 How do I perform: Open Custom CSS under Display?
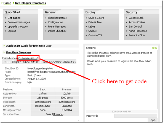click(x=95, y=35)
